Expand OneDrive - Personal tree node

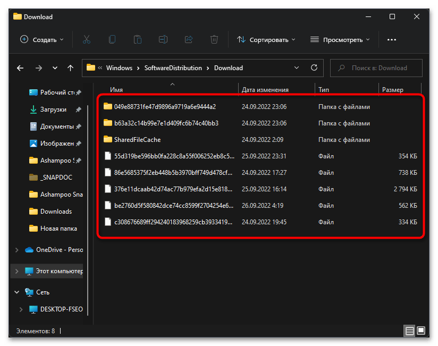[17, 250]
